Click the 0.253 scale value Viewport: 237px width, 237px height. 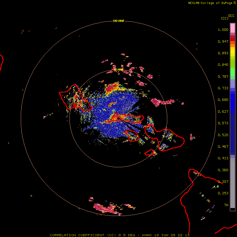pos(223,193)
